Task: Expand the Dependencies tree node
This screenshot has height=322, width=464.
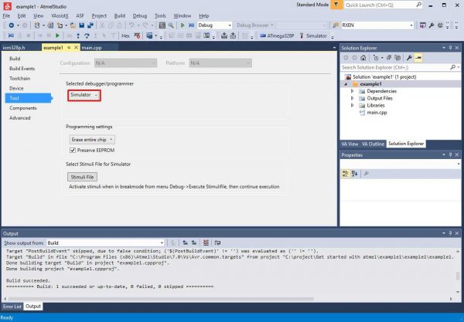Action: (x=352, y=91)
